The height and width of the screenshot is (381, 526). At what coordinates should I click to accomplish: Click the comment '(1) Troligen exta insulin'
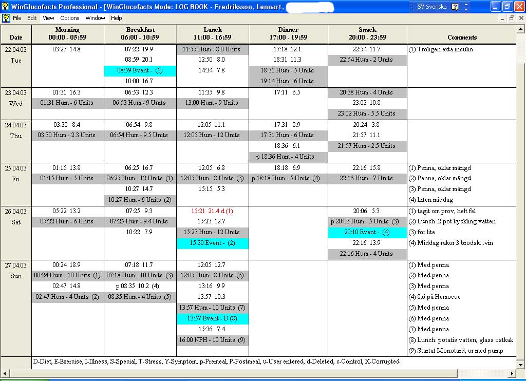pos(440,49)
